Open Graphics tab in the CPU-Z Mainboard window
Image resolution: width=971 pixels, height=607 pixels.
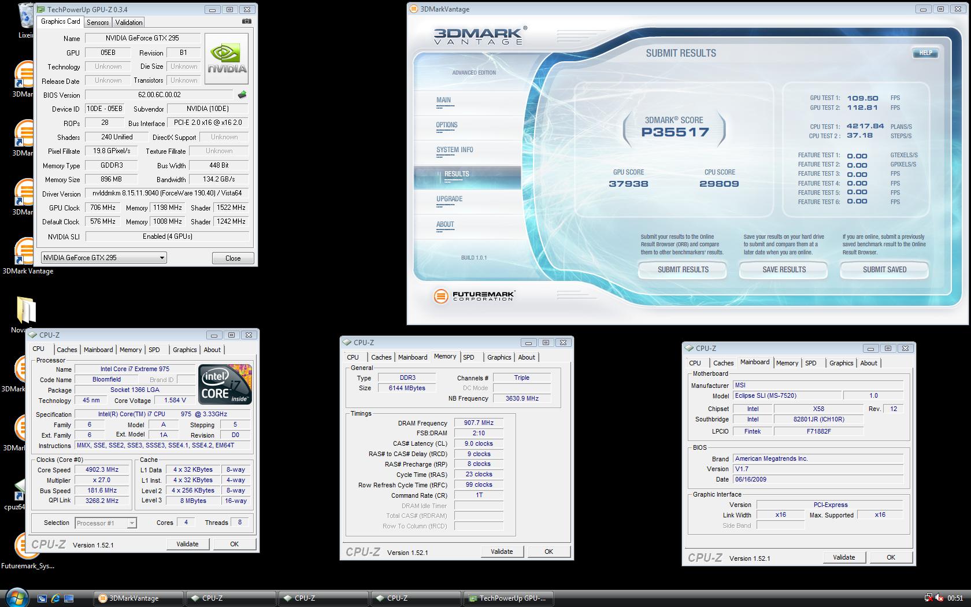(841, 363)
